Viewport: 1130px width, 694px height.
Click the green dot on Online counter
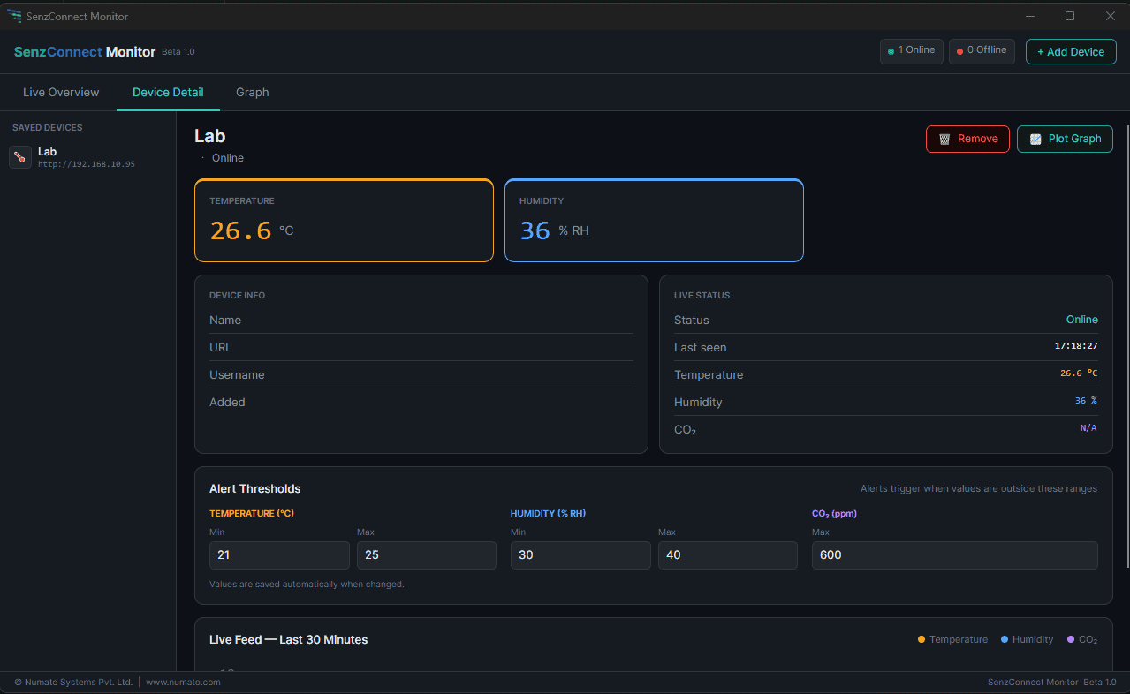pos(891,51)
